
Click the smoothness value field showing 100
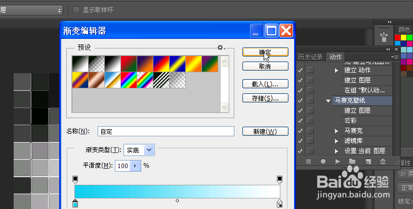pos(122,166)
